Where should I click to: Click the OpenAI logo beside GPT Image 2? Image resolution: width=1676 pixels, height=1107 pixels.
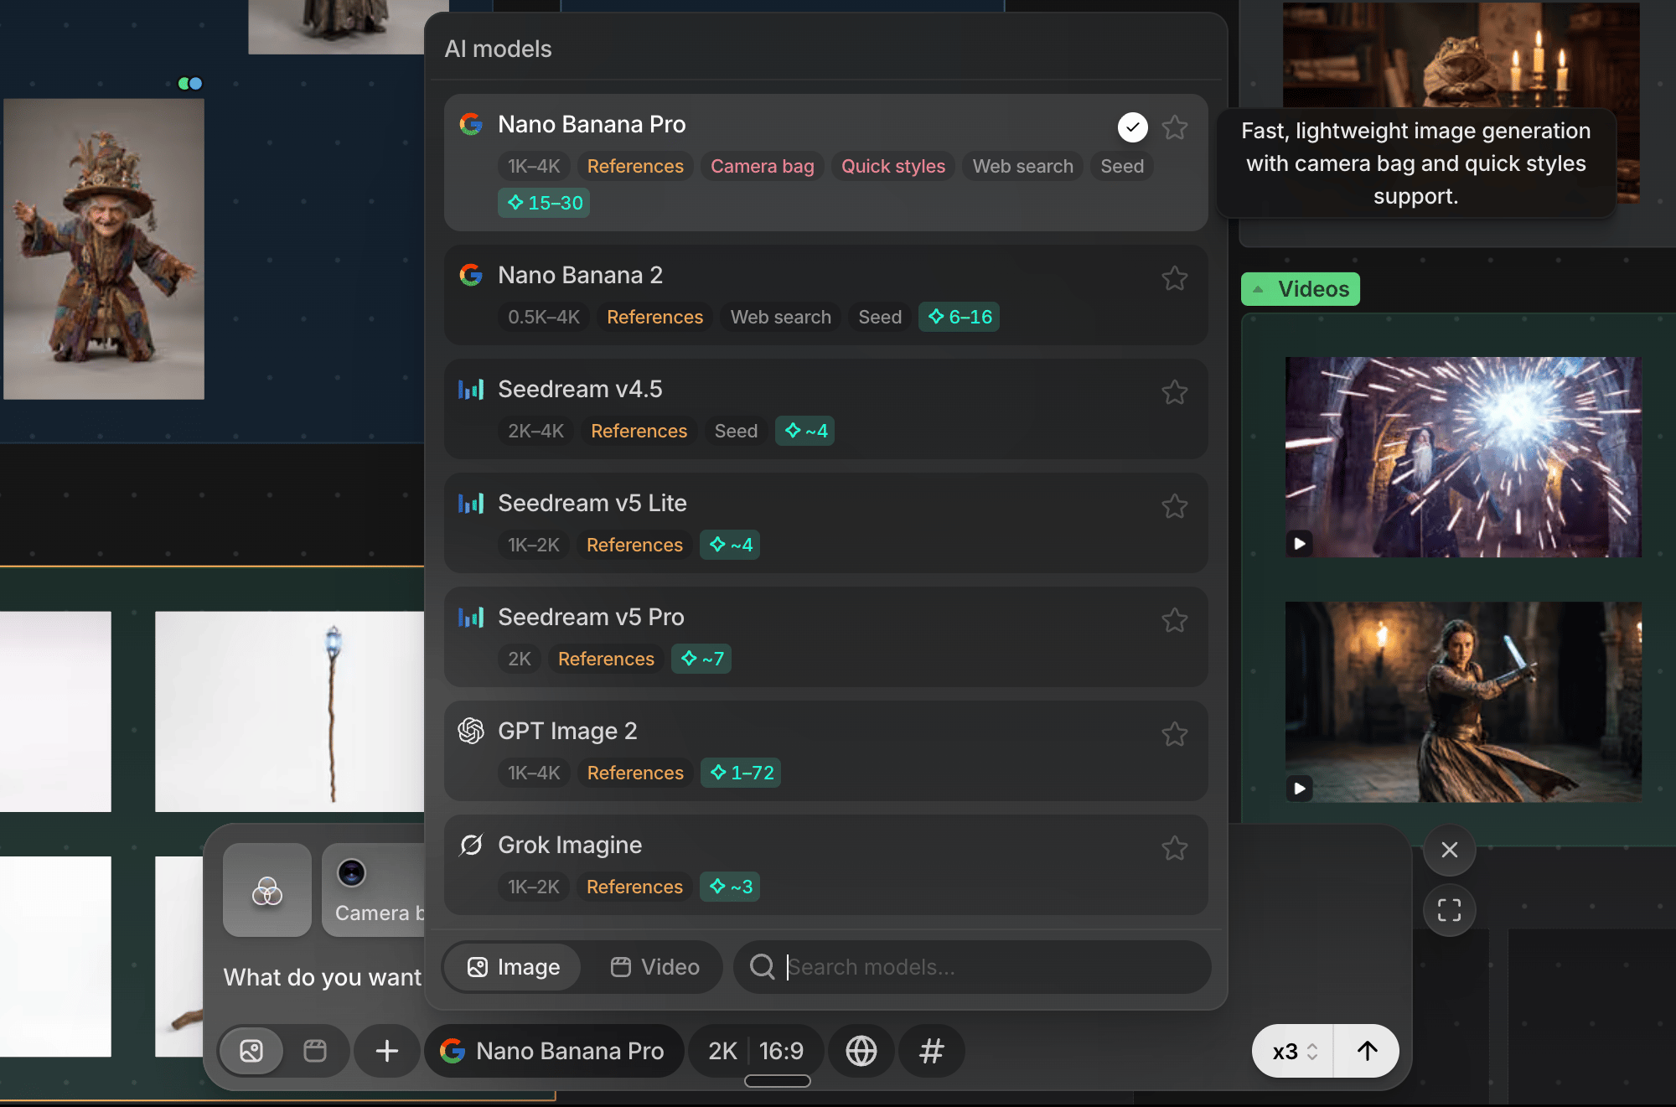471,731
